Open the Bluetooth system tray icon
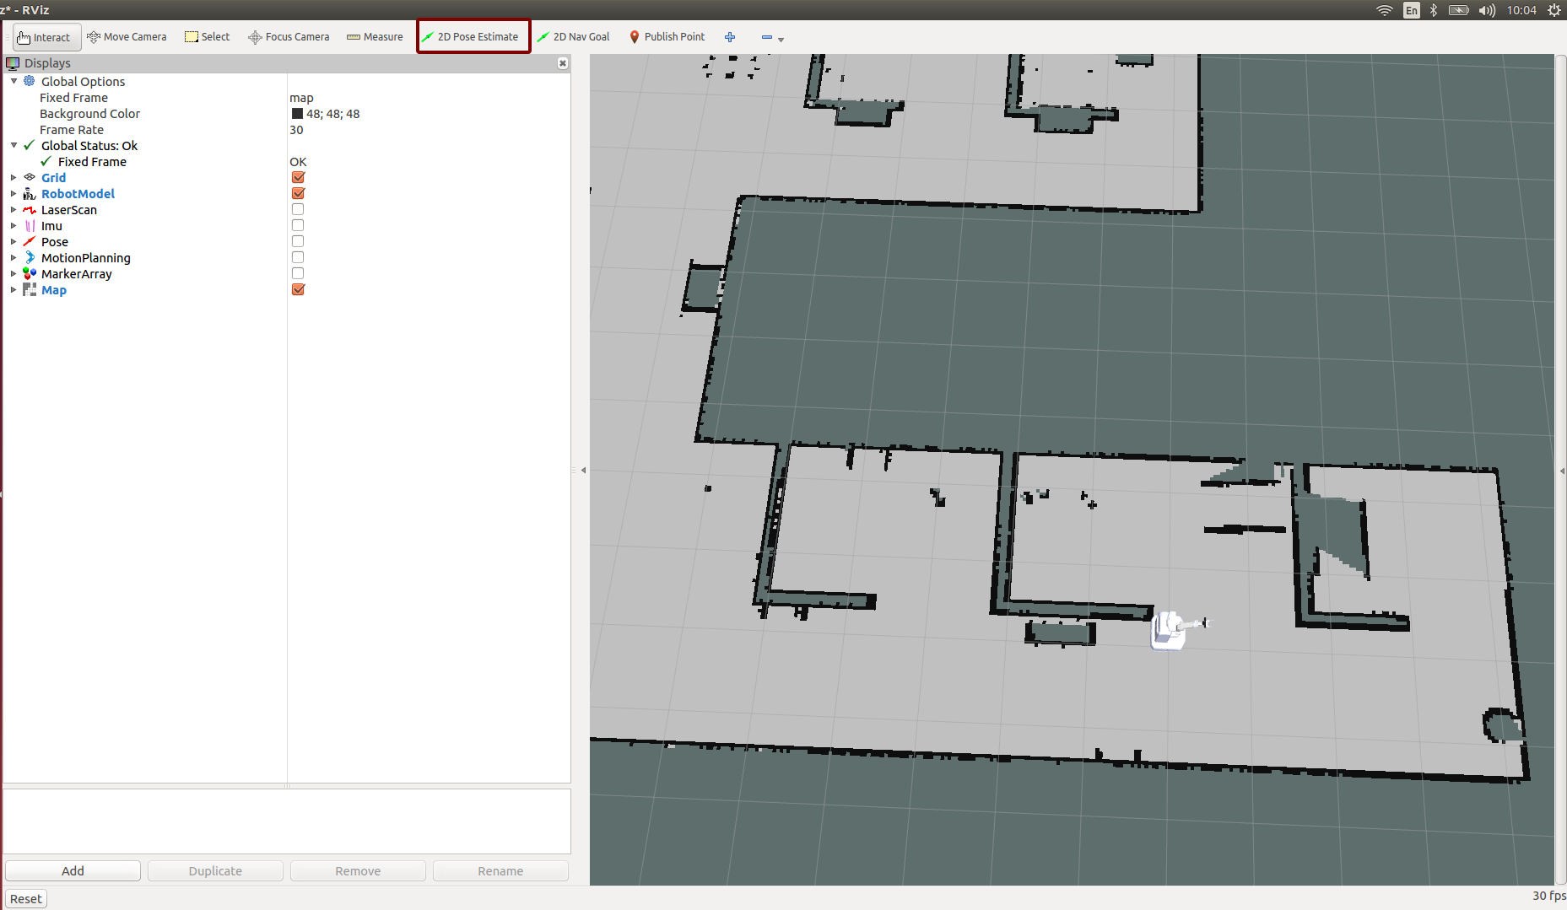1567x910 pixels. pos(1433,10)
